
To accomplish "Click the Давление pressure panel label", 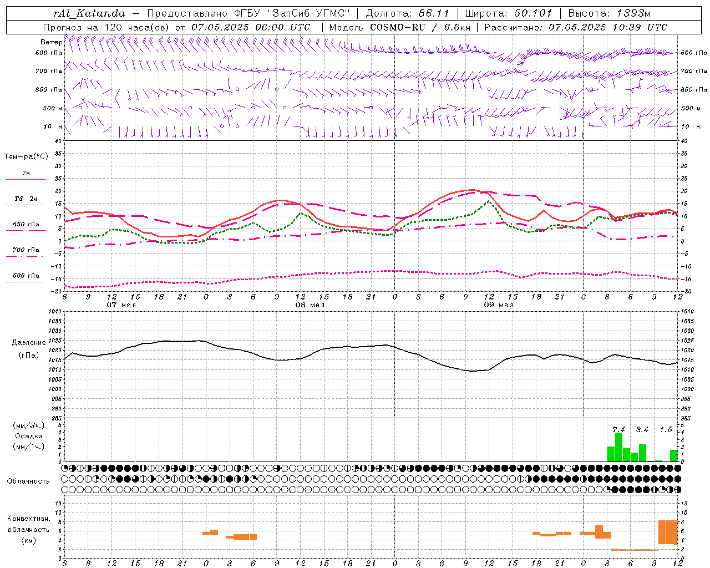I will click(x=29, y=343).
